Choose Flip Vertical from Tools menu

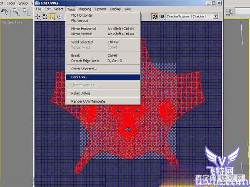pyautogui.click(x=103, y=21)
